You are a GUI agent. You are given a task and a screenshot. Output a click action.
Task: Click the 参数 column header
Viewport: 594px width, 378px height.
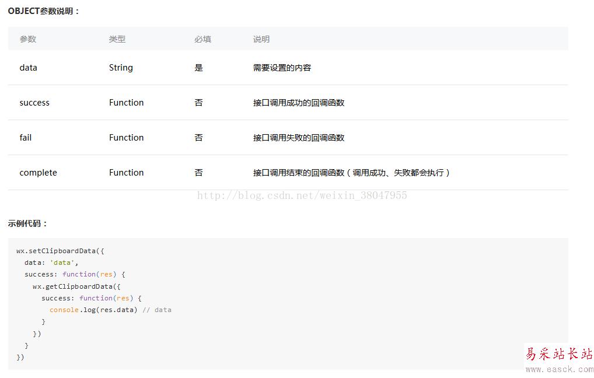coord(28,39)
